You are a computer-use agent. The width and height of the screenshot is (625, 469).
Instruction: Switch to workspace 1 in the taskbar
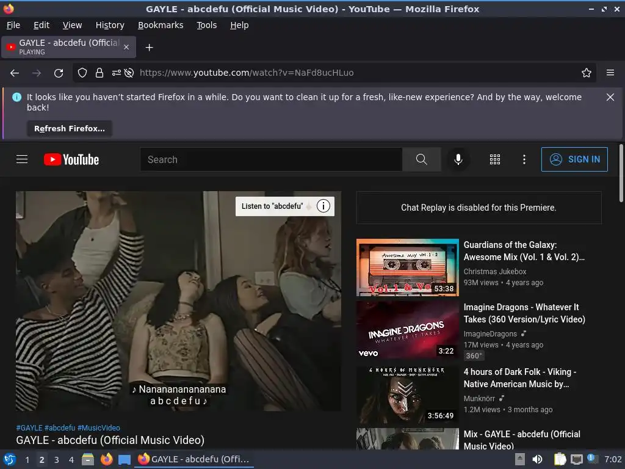tap(27, 460)
